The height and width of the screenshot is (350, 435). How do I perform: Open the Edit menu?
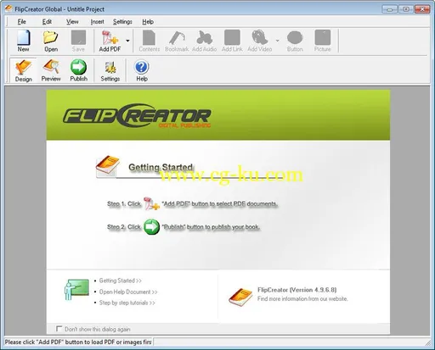point(47,22)
